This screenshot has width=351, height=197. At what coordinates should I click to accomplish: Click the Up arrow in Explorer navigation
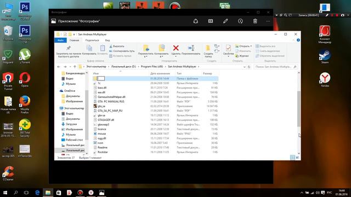coord(75,67)
